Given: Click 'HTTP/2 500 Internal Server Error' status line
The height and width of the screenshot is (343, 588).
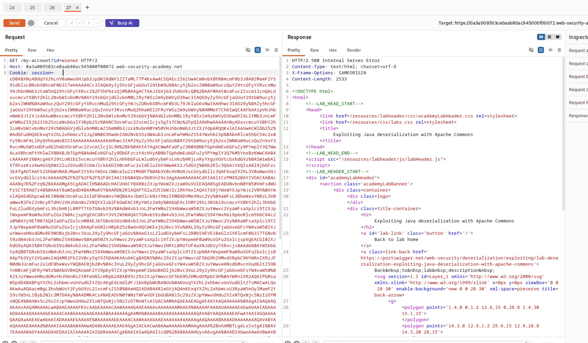Looking at the screenshot, I should click(336, 61).
